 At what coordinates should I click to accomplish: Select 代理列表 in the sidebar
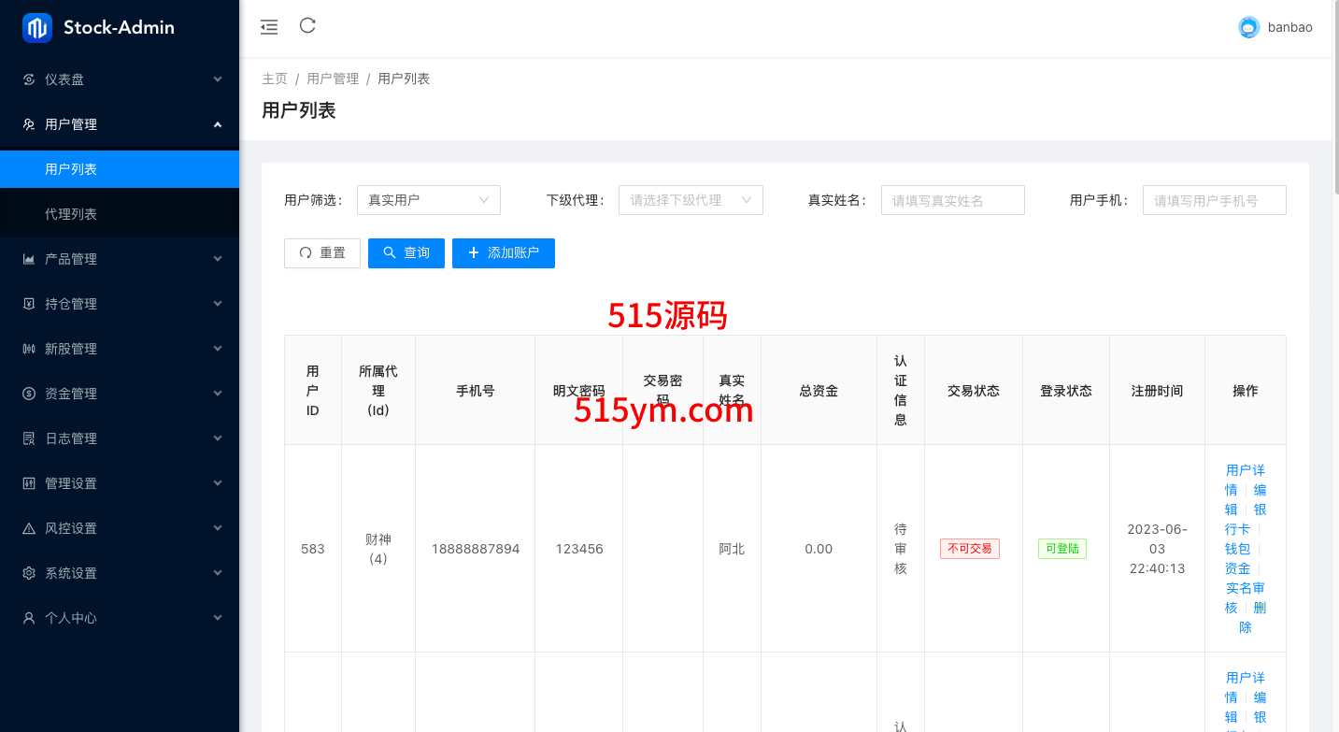pyautogui.click(x=71, y=214)
